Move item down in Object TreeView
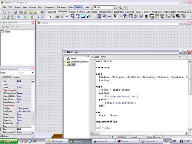The height and width of the screenshot is (144, 192). 17,27
